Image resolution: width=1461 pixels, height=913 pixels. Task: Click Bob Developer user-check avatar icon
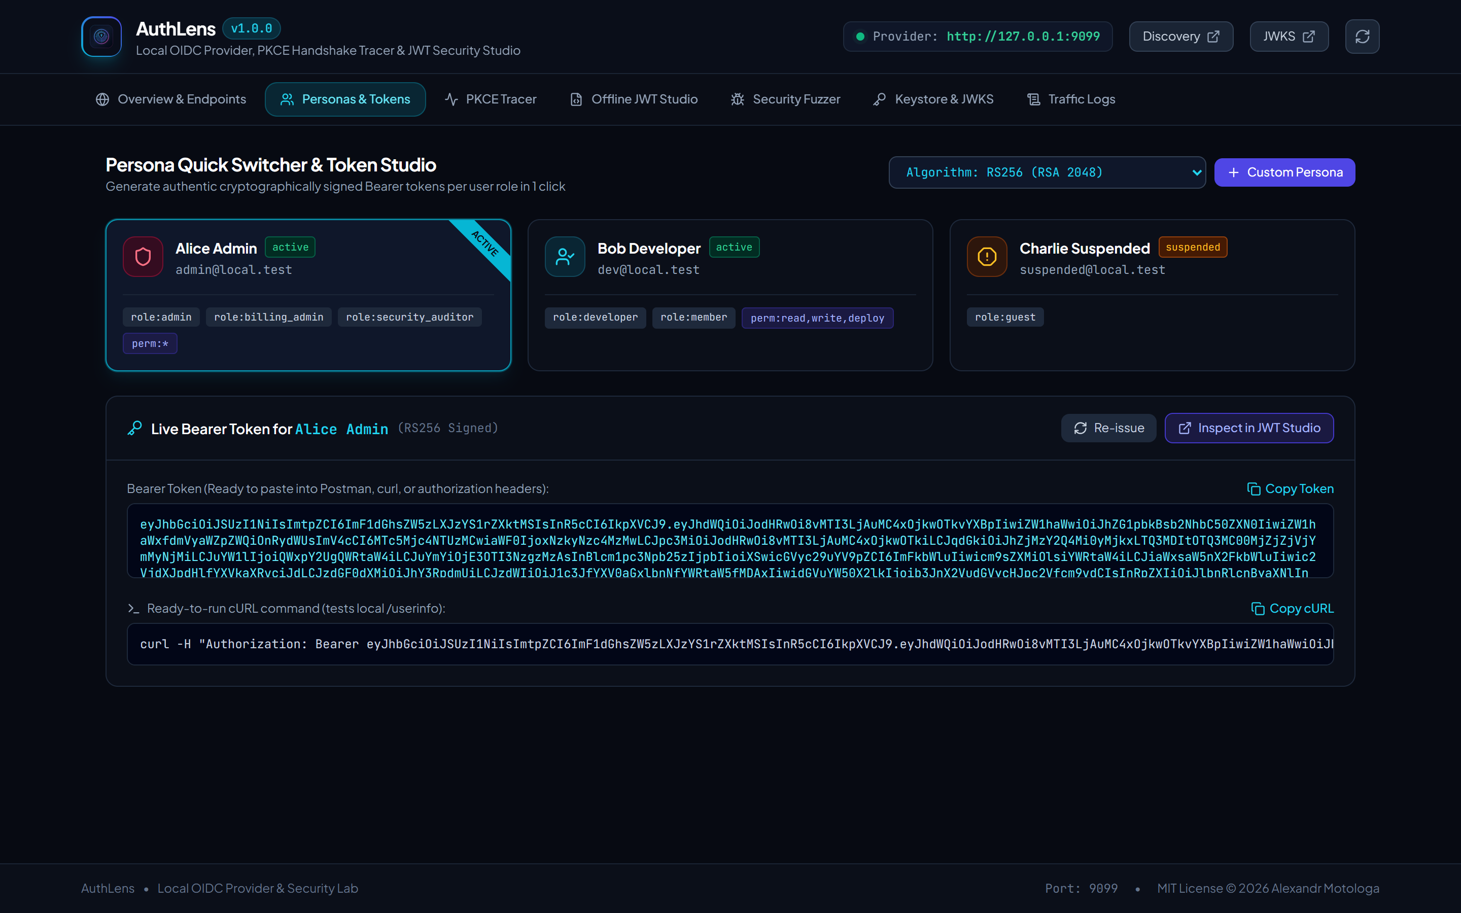pos(565,257)
